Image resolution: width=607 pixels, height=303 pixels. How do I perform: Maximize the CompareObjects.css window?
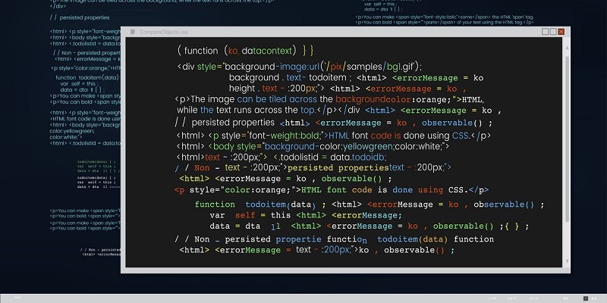pos(552,33)
